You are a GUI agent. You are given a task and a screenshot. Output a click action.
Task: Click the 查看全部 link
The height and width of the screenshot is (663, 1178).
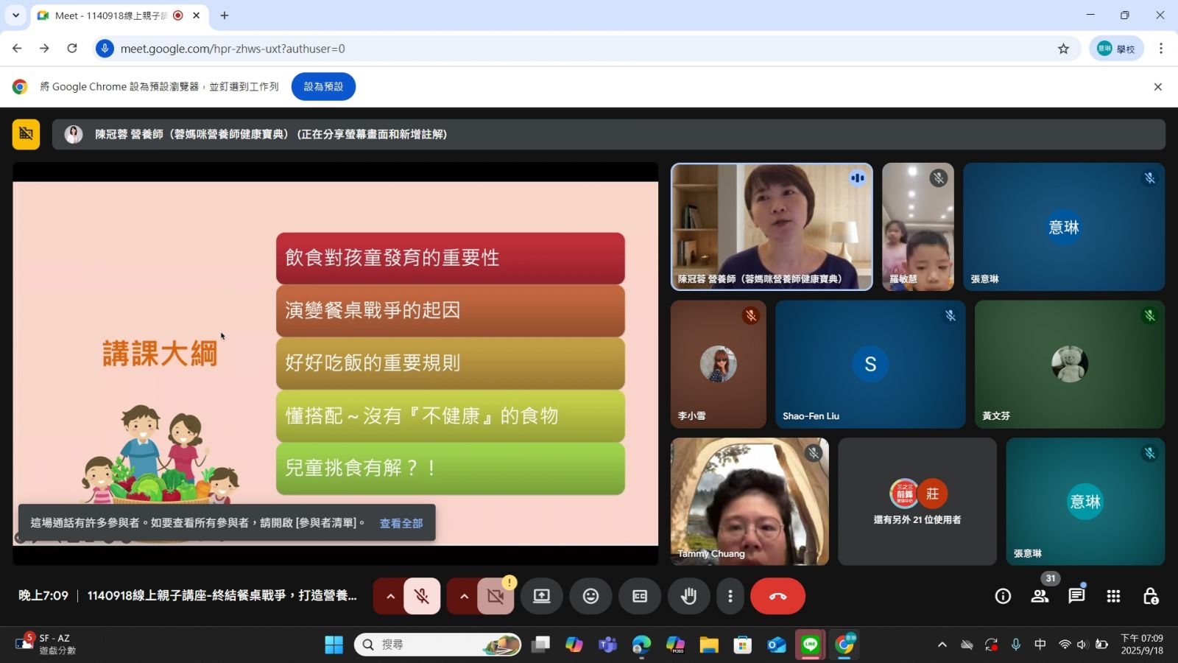401,523
